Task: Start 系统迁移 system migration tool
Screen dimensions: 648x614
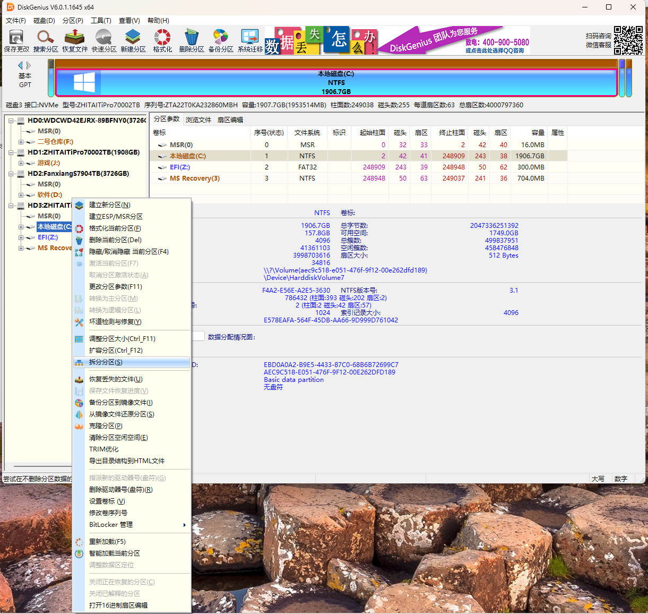Action: point(250,41)
